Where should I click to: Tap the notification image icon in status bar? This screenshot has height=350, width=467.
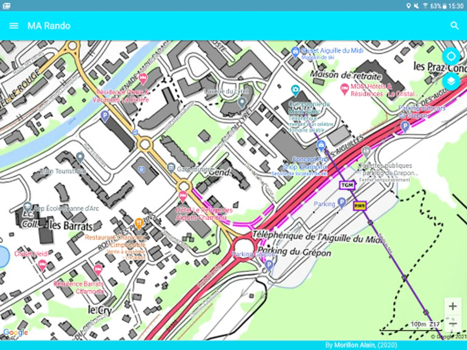[x=6, y=6]
